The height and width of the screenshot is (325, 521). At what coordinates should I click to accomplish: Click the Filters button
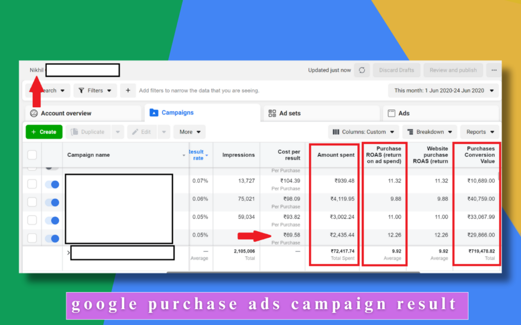(95, 90)
